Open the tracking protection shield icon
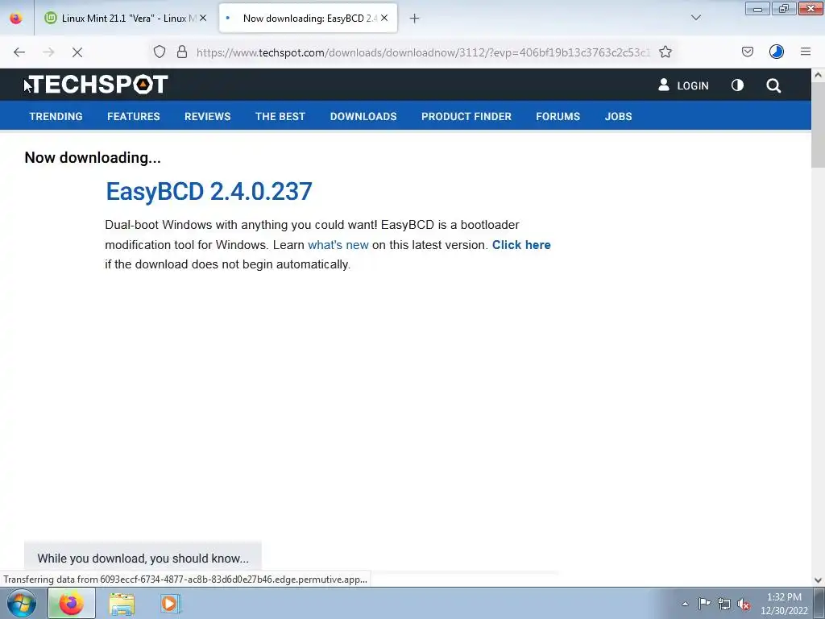 coord(160,52)
